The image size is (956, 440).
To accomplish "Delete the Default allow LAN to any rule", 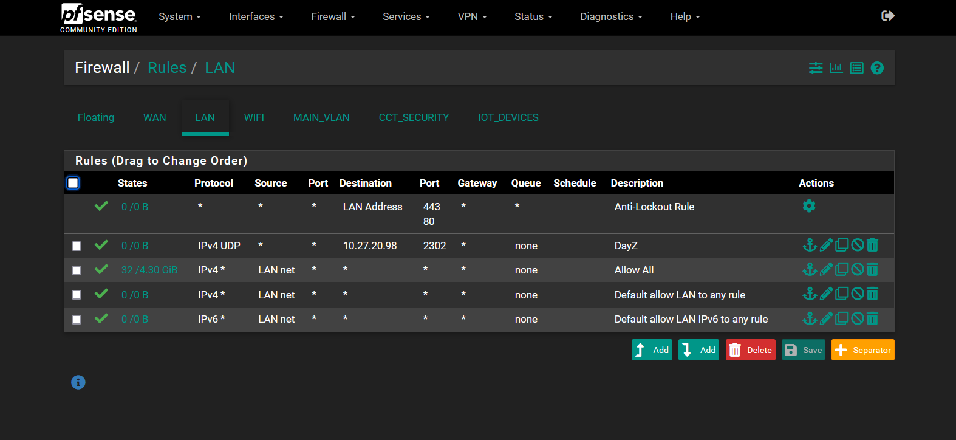I will tap(872, 294).
